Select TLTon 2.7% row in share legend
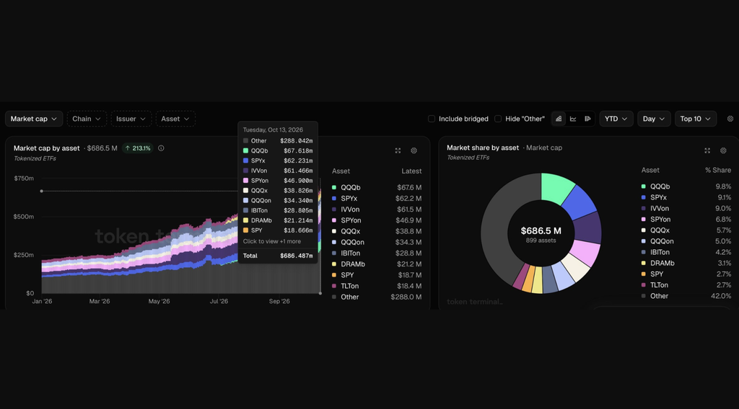The height and width of the screenshot is (409, 739). click(x=686, y=285)
